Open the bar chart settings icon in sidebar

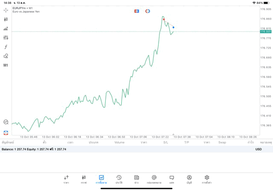(x=6, y=29)
